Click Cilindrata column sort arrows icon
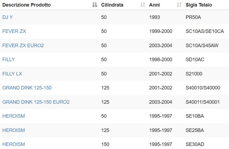The height and width of the screenshot is (149, 229). (143, 5)
